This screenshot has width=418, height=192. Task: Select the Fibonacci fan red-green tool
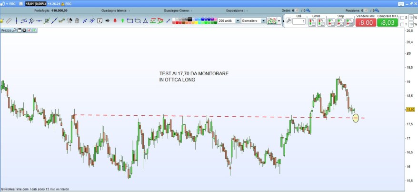(x=160, y=21)
